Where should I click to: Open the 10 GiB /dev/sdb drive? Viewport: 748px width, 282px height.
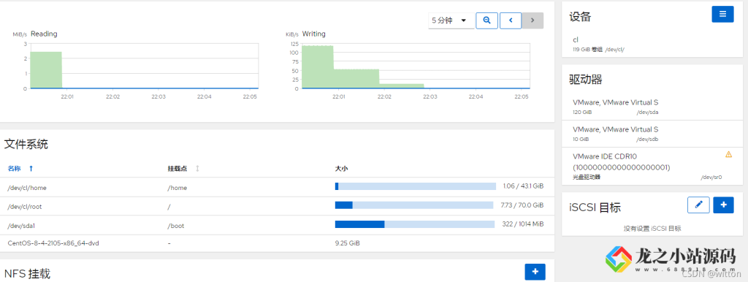click(652, 134)
